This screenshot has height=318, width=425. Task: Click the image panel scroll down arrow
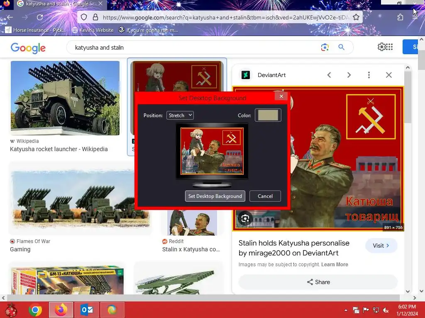pos(408,291)
